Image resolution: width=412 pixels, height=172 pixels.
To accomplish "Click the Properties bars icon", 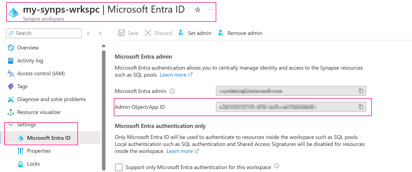I will [20, 151].
